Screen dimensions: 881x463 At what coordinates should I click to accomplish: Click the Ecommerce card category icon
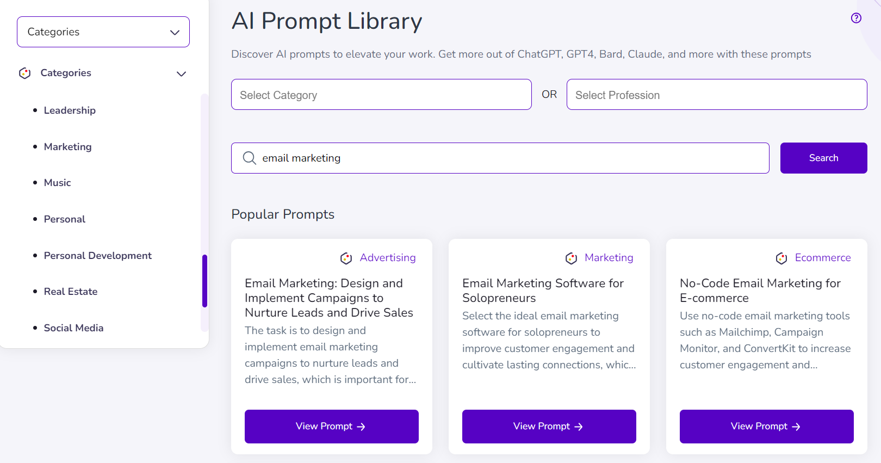point(781,258)
